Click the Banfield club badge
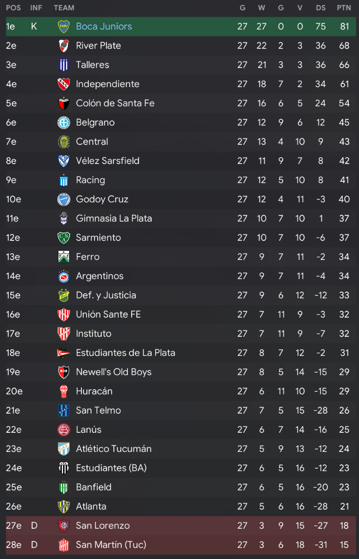 coord(64,487)
